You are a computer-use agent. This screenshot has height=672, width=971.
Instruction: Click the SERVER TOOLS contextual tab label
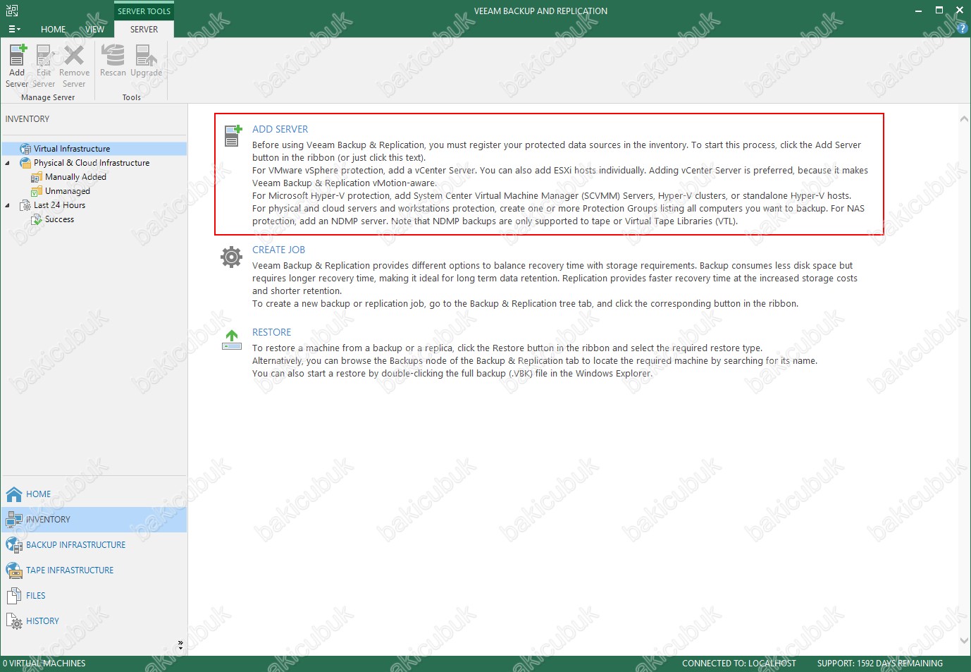144,11
